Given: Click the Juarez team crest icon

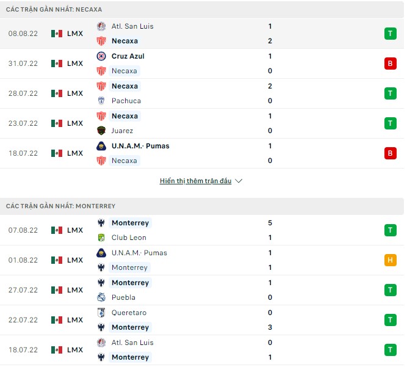Looking at the screenshot, I should click(101, 131).
